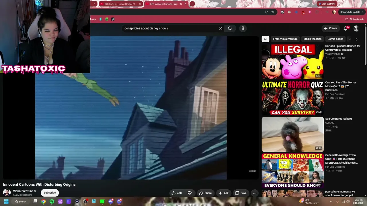This screenshot has height=206, width=367.
Task: Click the Share button
Action: click(x=206, y=193)
